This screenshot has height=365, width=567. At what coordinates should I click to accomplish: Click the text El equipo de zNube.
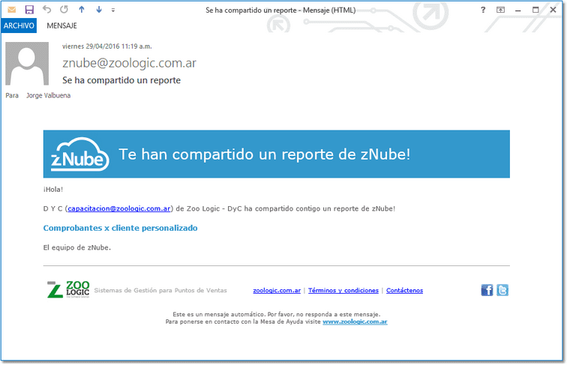(77, 247)
